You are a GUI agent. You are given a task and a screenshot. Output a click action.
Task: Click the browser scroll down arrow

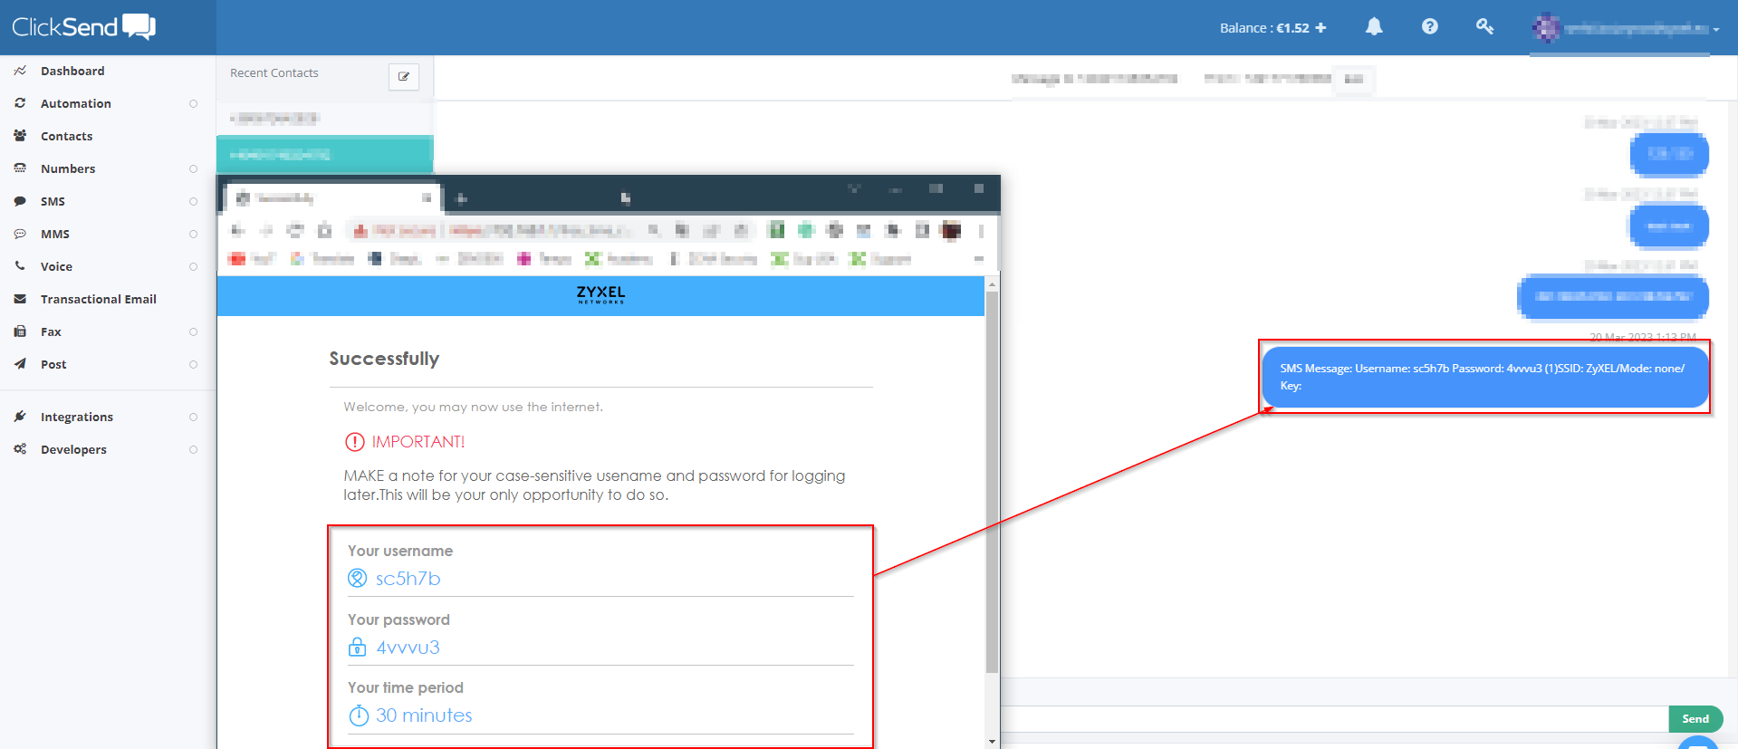[x=993, y=742]
